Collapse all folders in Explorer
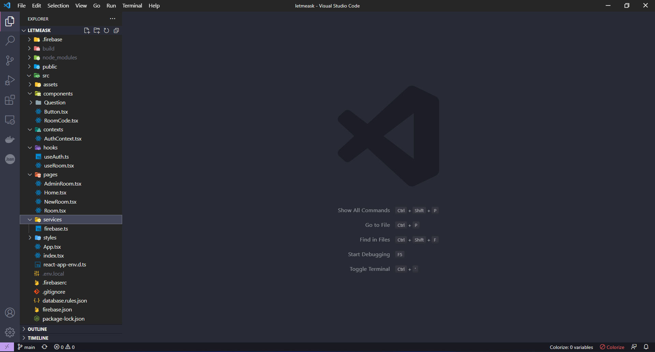 (x=116, y=30)
